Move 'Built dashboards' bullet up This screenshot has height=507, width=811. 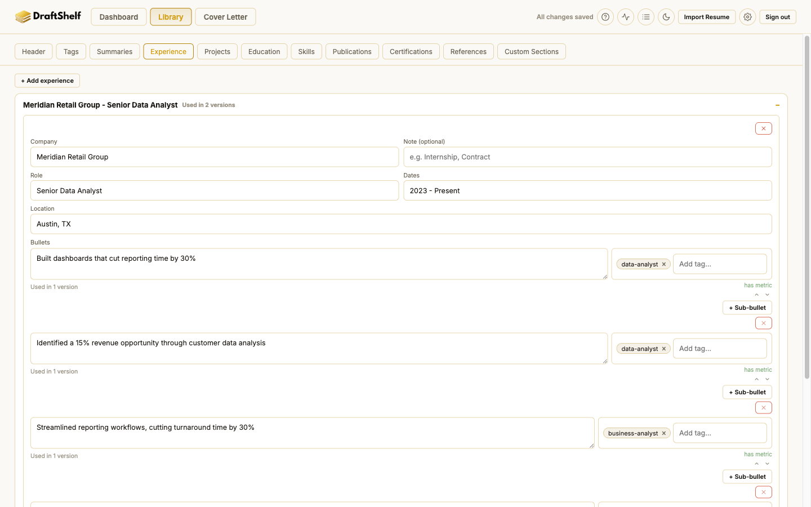tap(756, 295)
